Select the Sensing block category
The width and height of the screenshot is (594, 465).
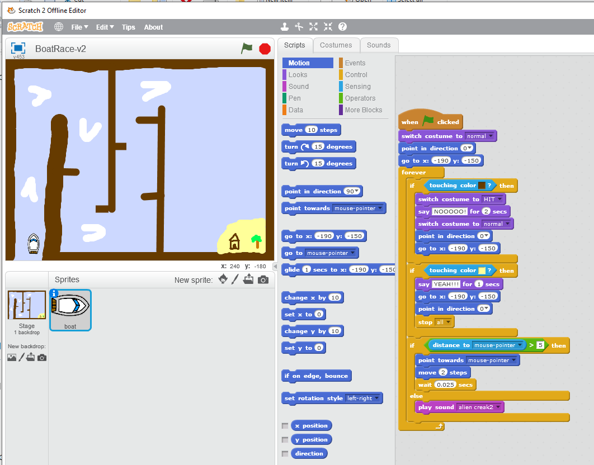[357, 87]
